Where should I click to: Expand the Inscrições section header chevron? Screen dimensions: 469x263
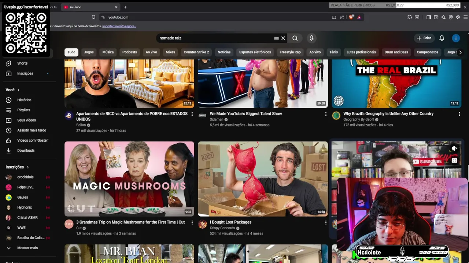[27, 167]
